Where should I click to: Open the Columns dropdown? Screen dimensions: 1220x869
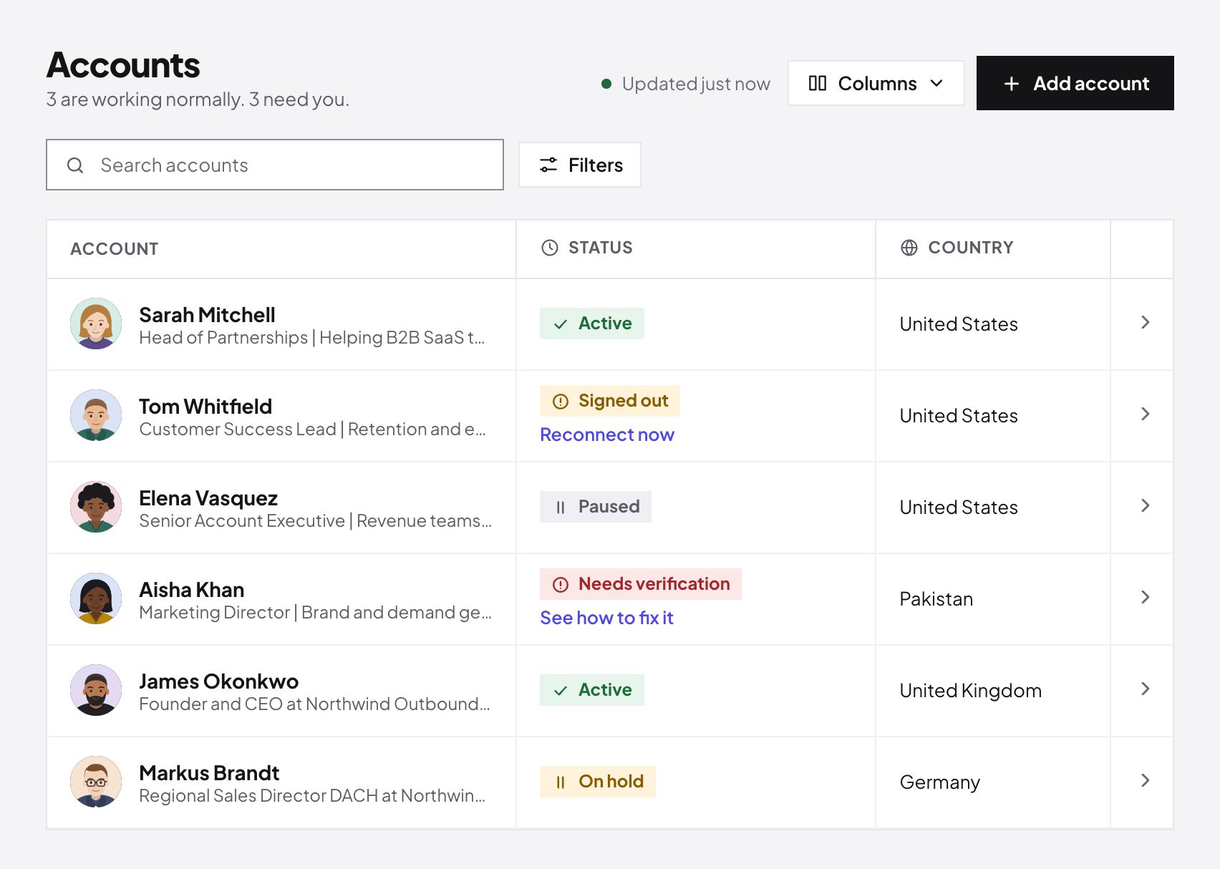pos(876,83)
